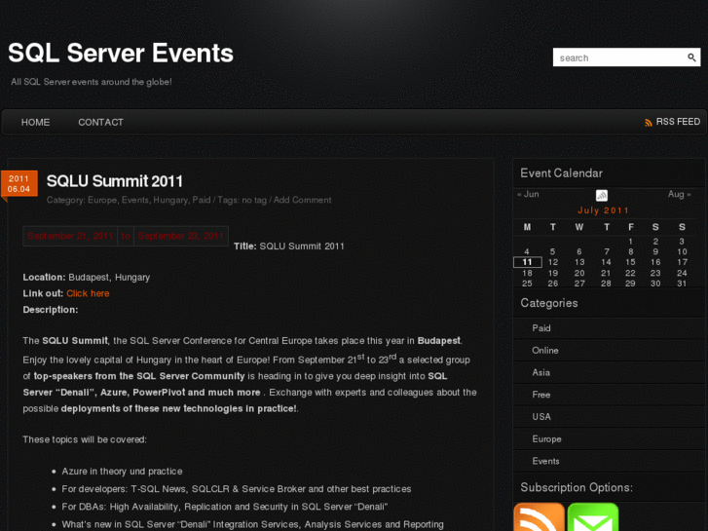Image resolution: width=708 pixels, height=531 pixels.
Task: Focus the search input field
Action: tap(619, 57)
